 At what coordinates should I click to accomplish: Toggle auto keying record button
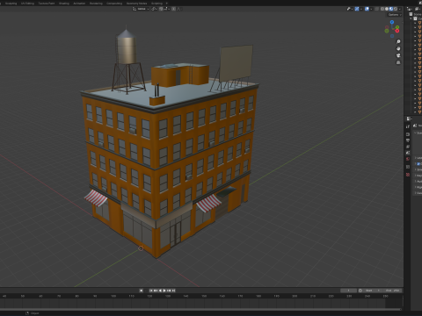pyautogui.click(x=142, y=291)
